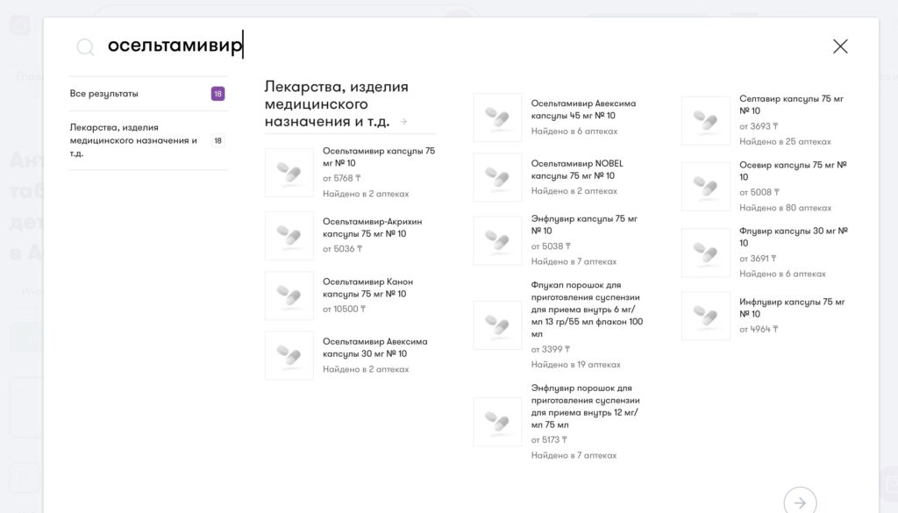The image size is (898, 513).
Task: Open 'Осельтамивир Авексима капсулы 45 мг' product
Action: coord(583,110)
